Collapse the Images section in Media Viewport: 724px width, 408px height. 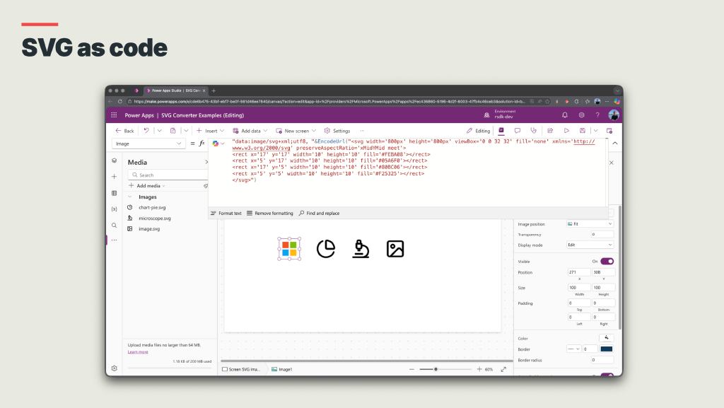pos(129,197)
